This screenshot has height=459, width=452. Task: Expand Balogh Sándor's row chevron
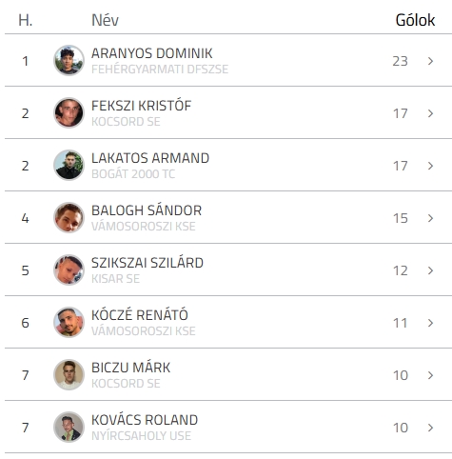coord(430,218)
